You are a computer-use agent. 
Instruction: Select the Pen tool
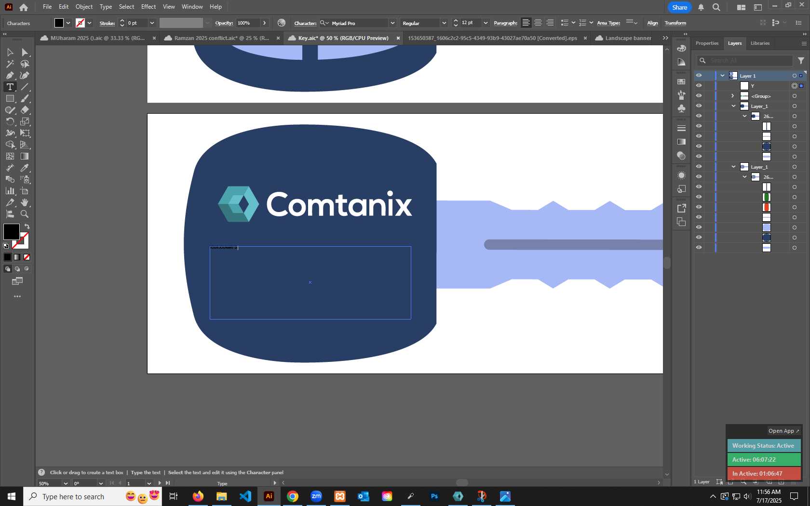tap(10, 75)
